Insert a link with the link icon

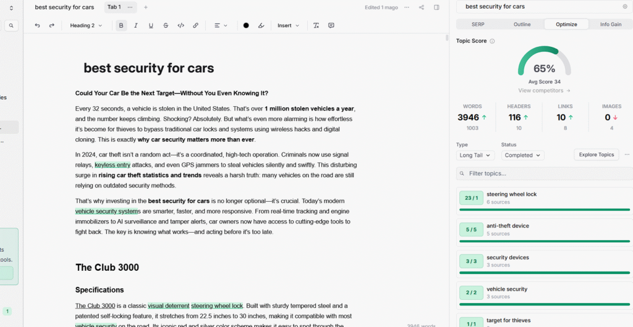click(x=195, y=26)
